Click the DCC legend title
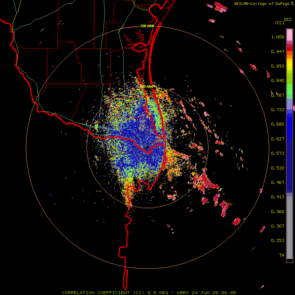The width and height of the screenshot is (295, 295). click(288, 20)
